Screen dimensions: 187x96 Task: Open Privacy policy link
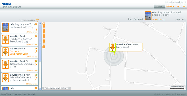coord(17,94)
